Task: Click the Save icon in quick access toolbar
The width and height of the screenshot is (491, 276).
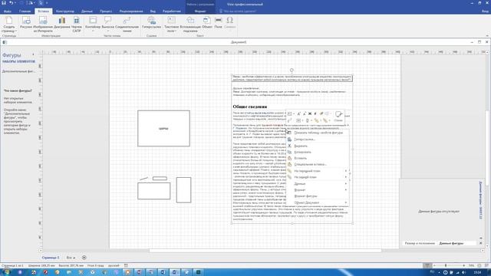Action: (4, 3)
